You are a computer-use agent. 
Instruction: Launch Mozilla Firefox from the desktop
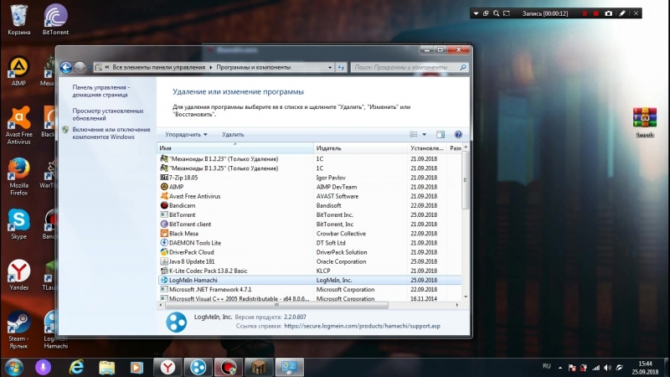(x=18, y=177)
